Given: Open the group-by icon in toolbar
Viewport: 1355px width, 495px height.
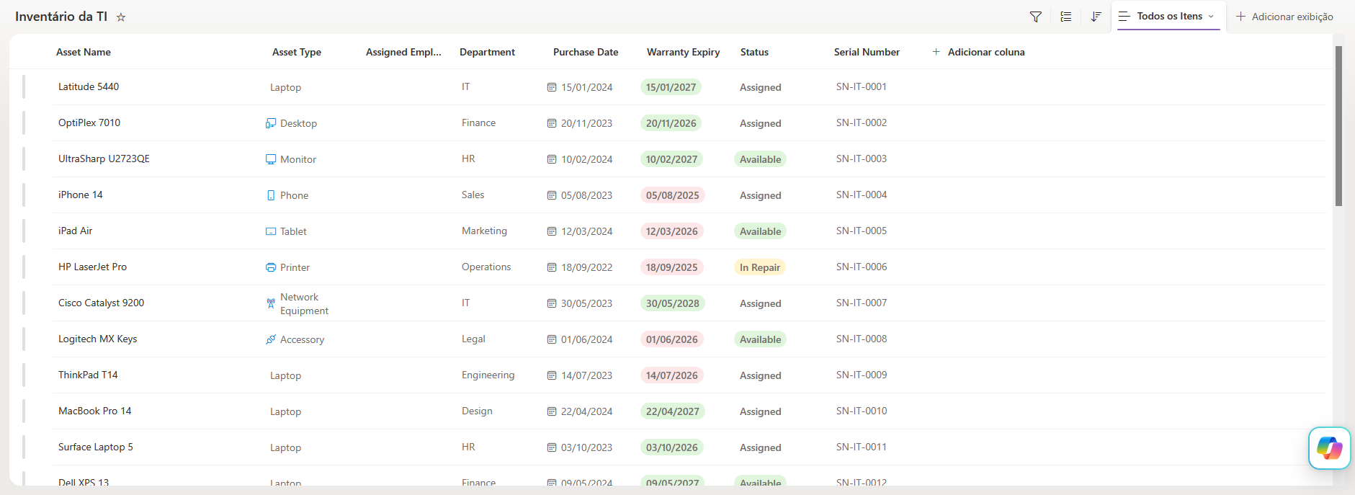Looking at the screenshot, I should pos(1066,17).
